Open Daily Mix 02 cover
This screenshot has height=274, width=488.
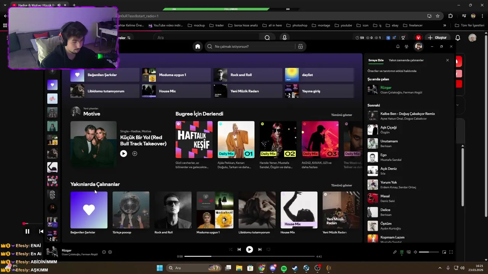click(278, 140)
